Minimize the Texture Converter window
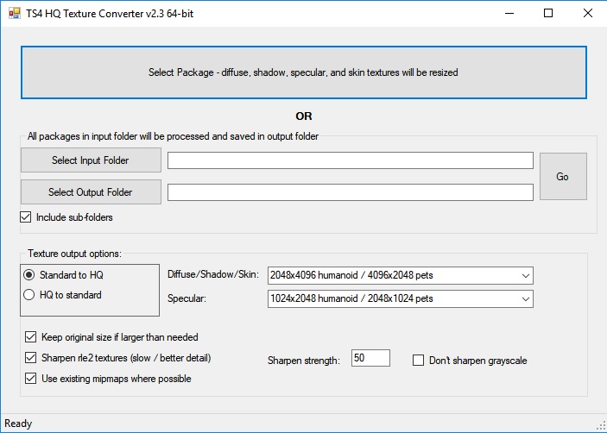The height and width of the screenshot is (433, 607). click(x=509, y=13)
